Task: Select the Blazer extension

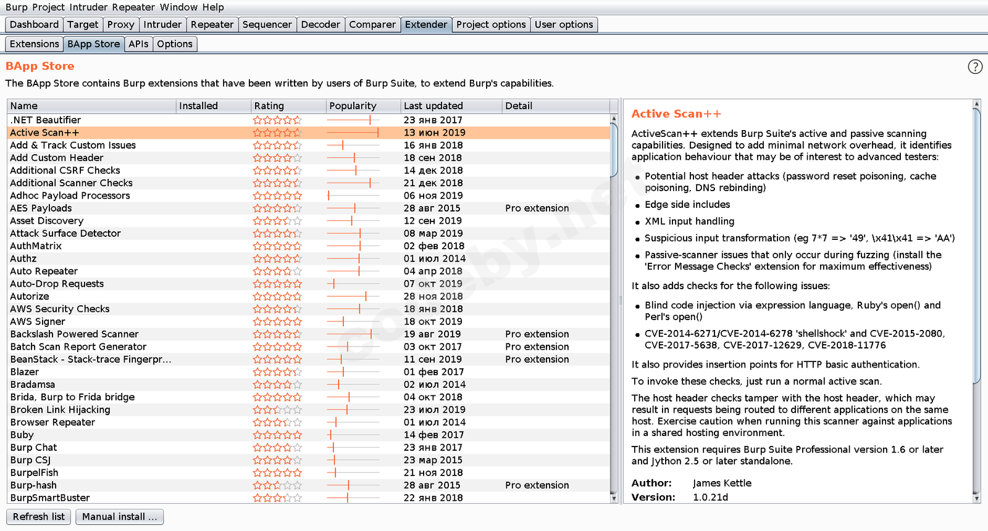Action: click(x=309, y=372)
